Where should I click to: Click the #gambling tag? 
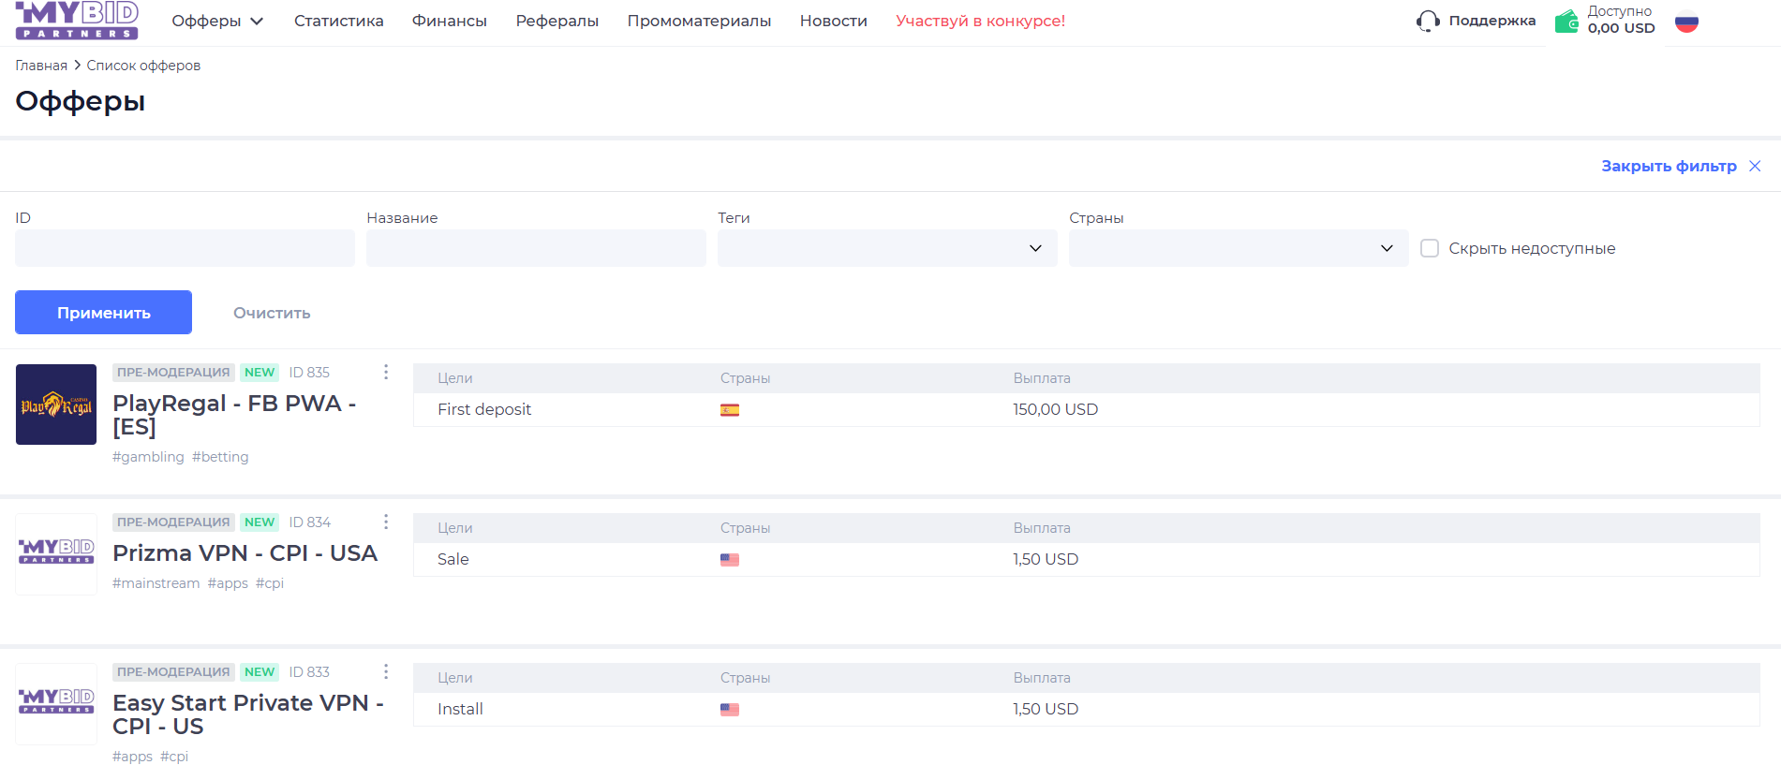click(x=148, y=457)
